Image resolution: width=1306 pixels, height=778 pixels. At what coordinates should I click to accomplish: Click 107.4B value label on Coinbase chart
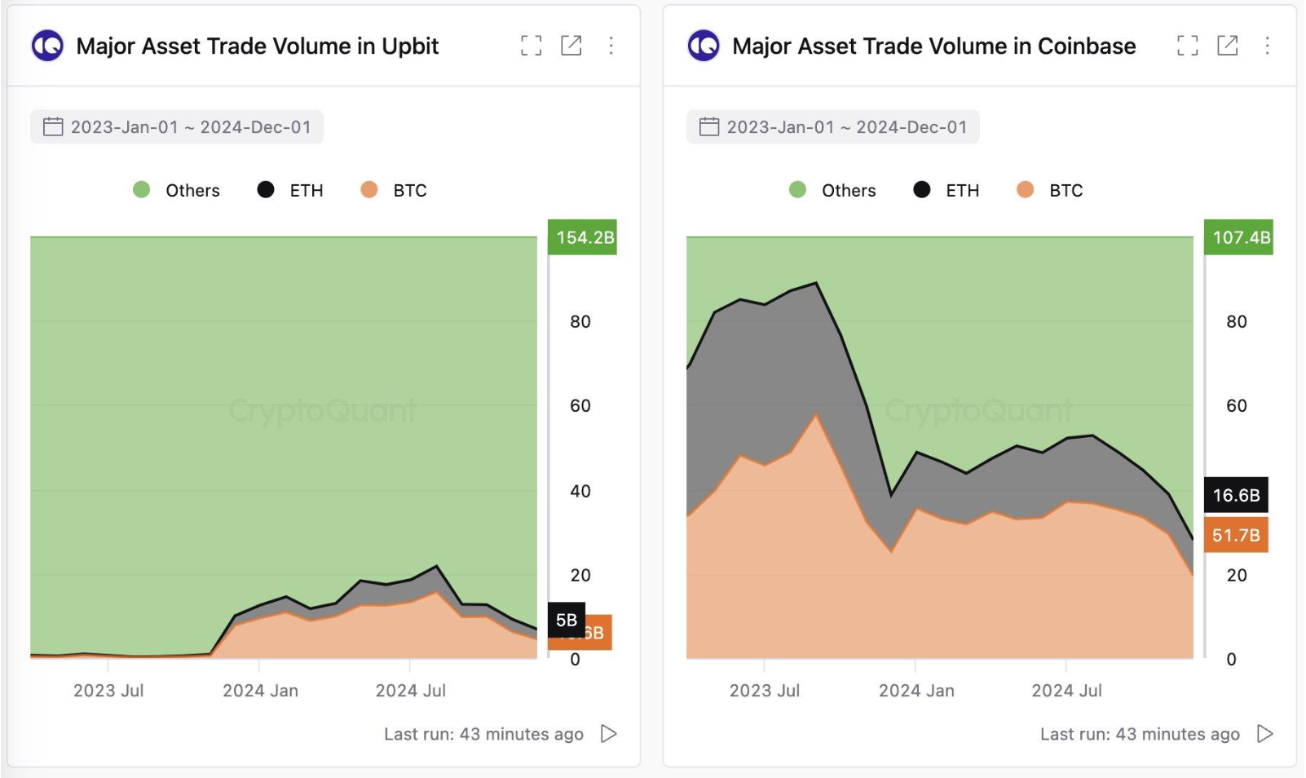pyautogui.click(x=1239, y=237)
